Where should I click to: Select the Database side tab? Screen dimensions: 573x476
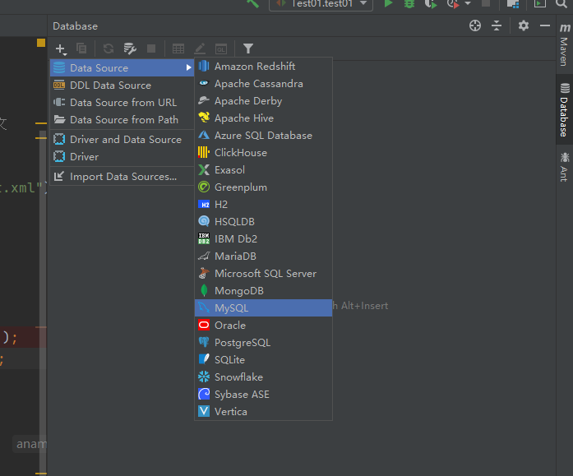tap(564, 109)
